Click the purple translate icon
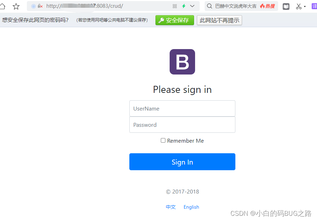The image size is (317, 220). (x=315, y=6)
